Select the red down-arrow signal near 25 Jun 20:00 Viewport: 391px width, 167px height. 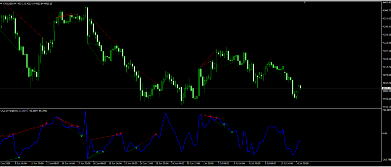pyautogui.click(x=156, y=134)
